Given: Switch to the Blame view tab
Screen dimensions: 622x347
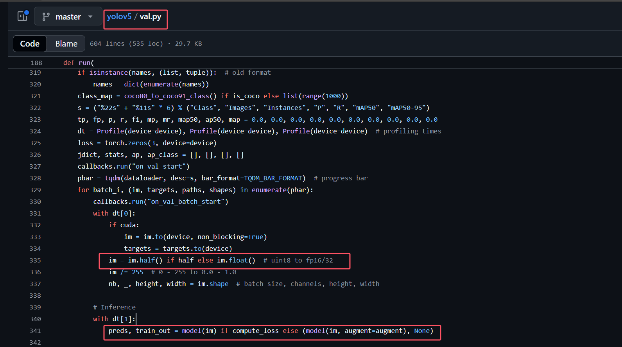Looking at the screenshot, I should (x=66, y=44).
